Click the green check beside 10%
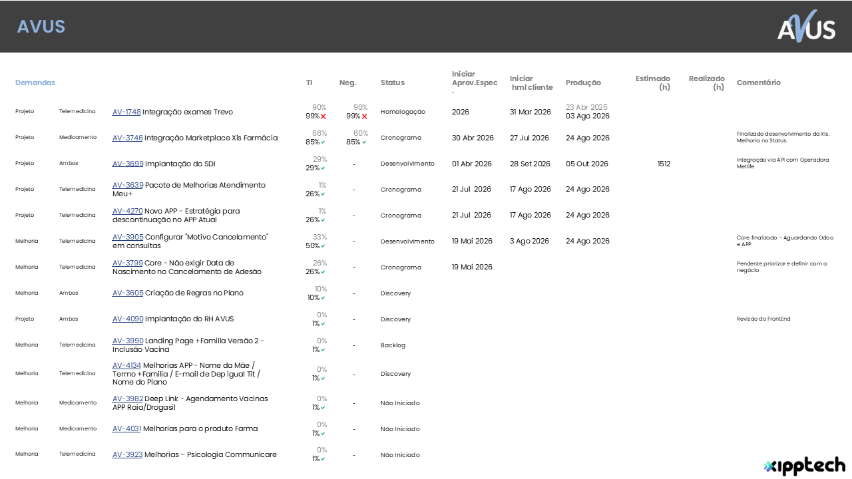Viewport: 852px width, 479px height. click(323, 298)
